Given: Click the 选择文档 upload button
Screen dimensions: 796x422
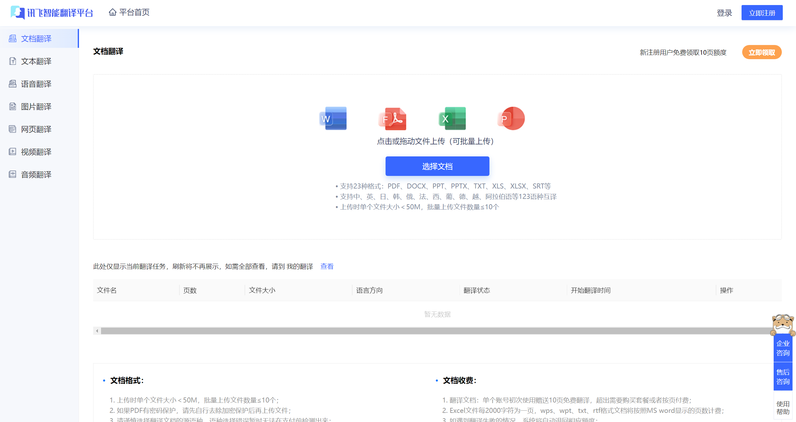Looking at the screenshot, I should pos(437,166).
